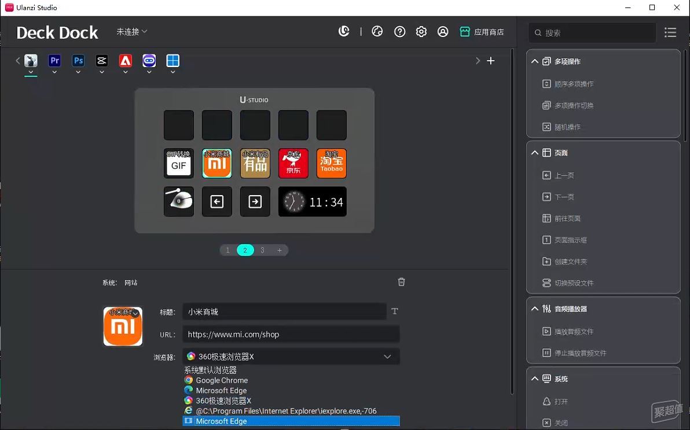Select the previous page arrow key
The image size is (690, 430).
tap(217, 201)
